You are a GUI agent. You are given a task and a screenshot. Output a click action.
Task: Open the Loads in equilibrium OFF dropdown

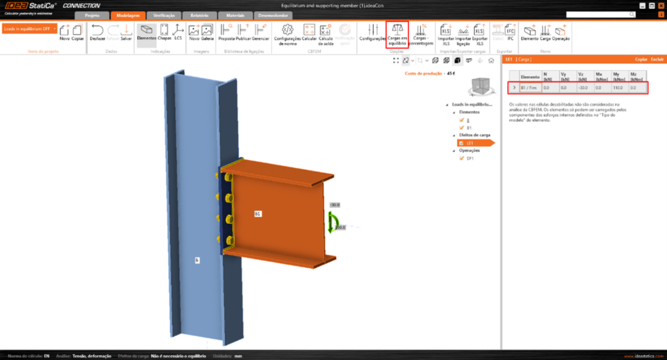tap(30, 29)
